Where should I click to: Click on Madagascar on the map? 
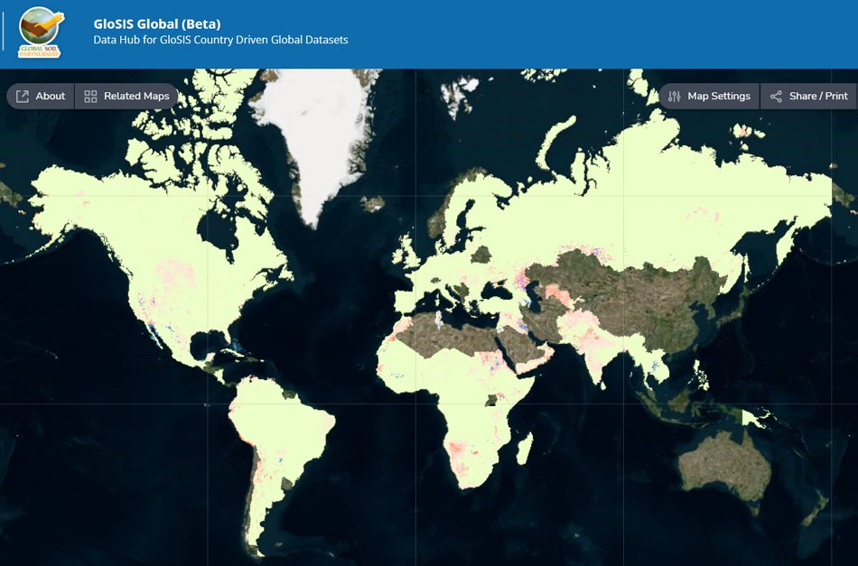click(524, 449)
